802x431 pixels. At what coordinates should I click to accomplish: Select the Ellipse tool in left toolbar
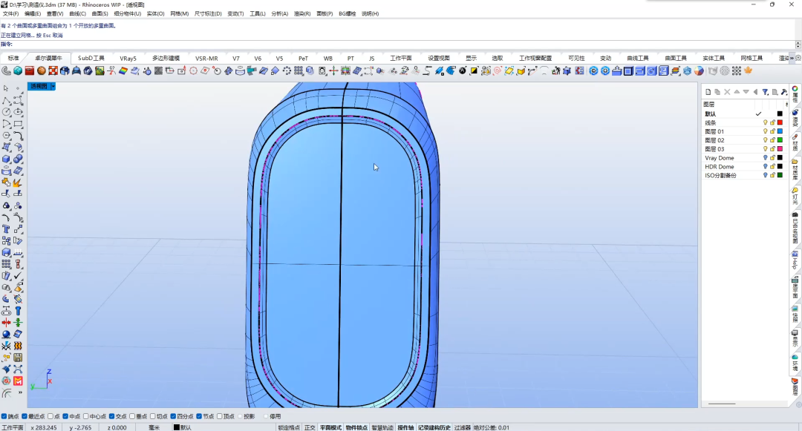[x=18, y=112]
